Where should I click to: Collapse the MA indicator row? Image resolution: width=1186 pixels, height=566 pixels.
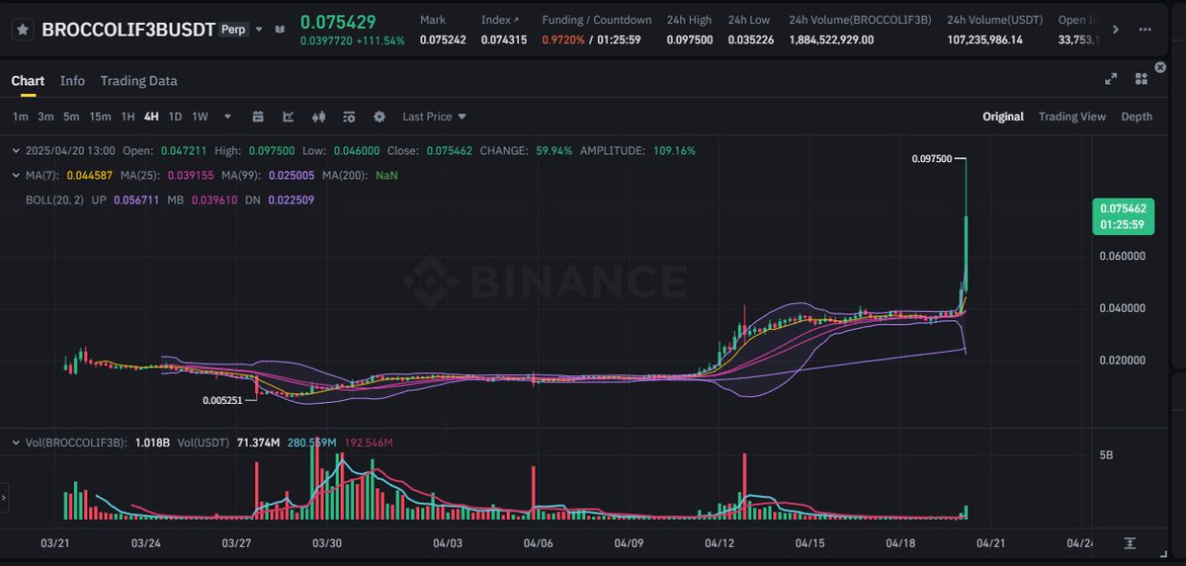(15, 175)
